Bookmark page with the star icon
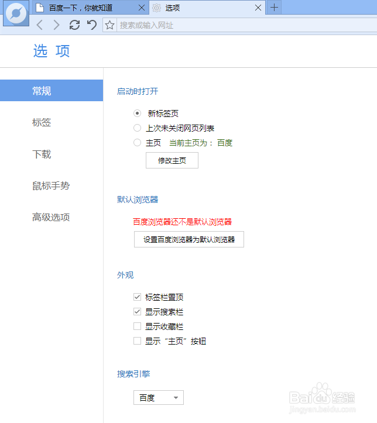Viewport: 377px width, 423px height. coord(109,25)
